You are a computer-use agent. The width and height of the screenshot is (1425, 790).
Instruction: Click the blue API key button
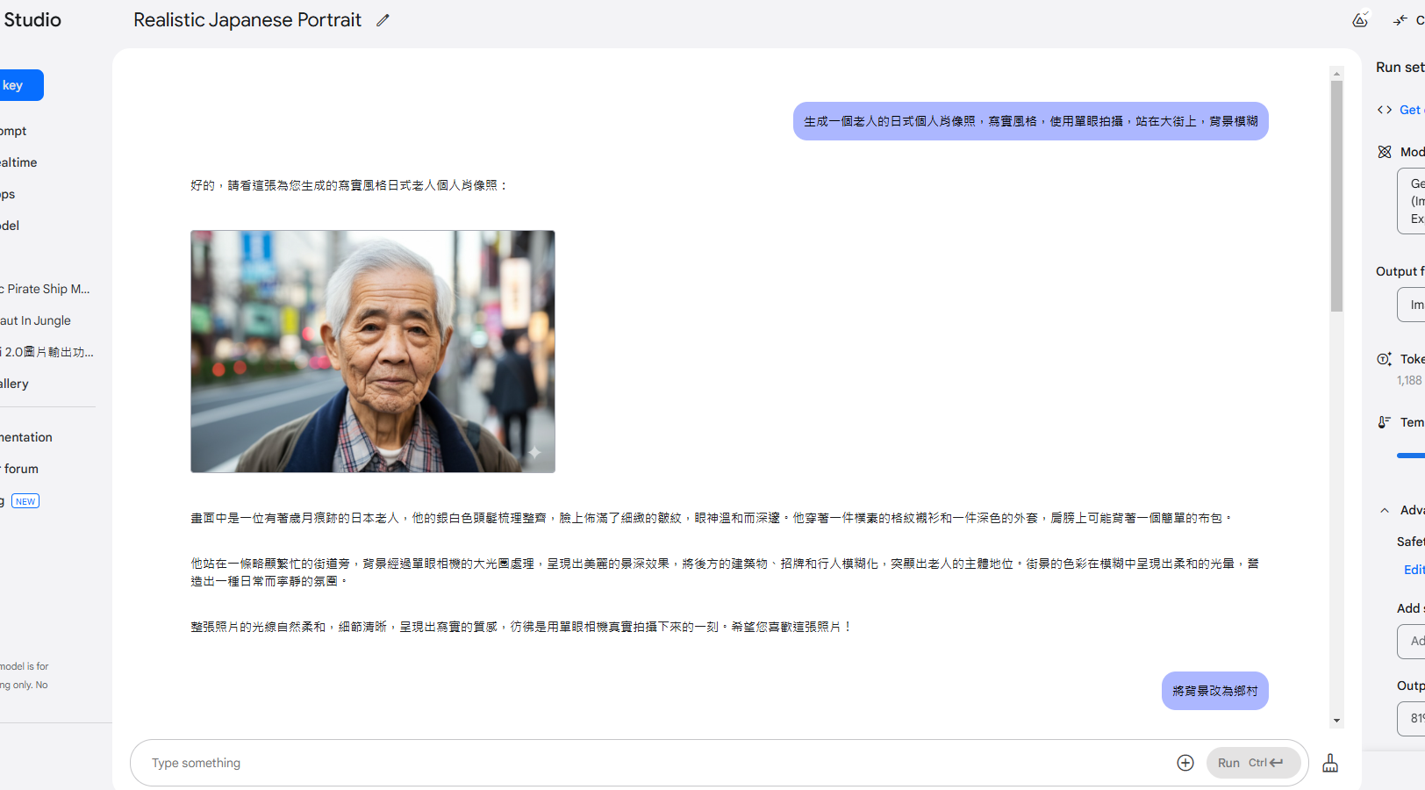(21, 85)
